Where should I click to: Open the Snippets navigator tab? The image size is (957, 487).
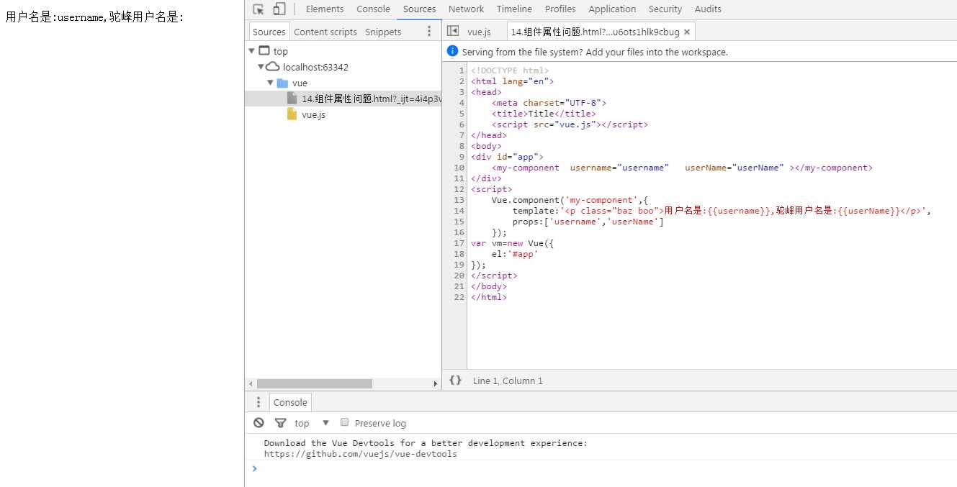[383, 32]
